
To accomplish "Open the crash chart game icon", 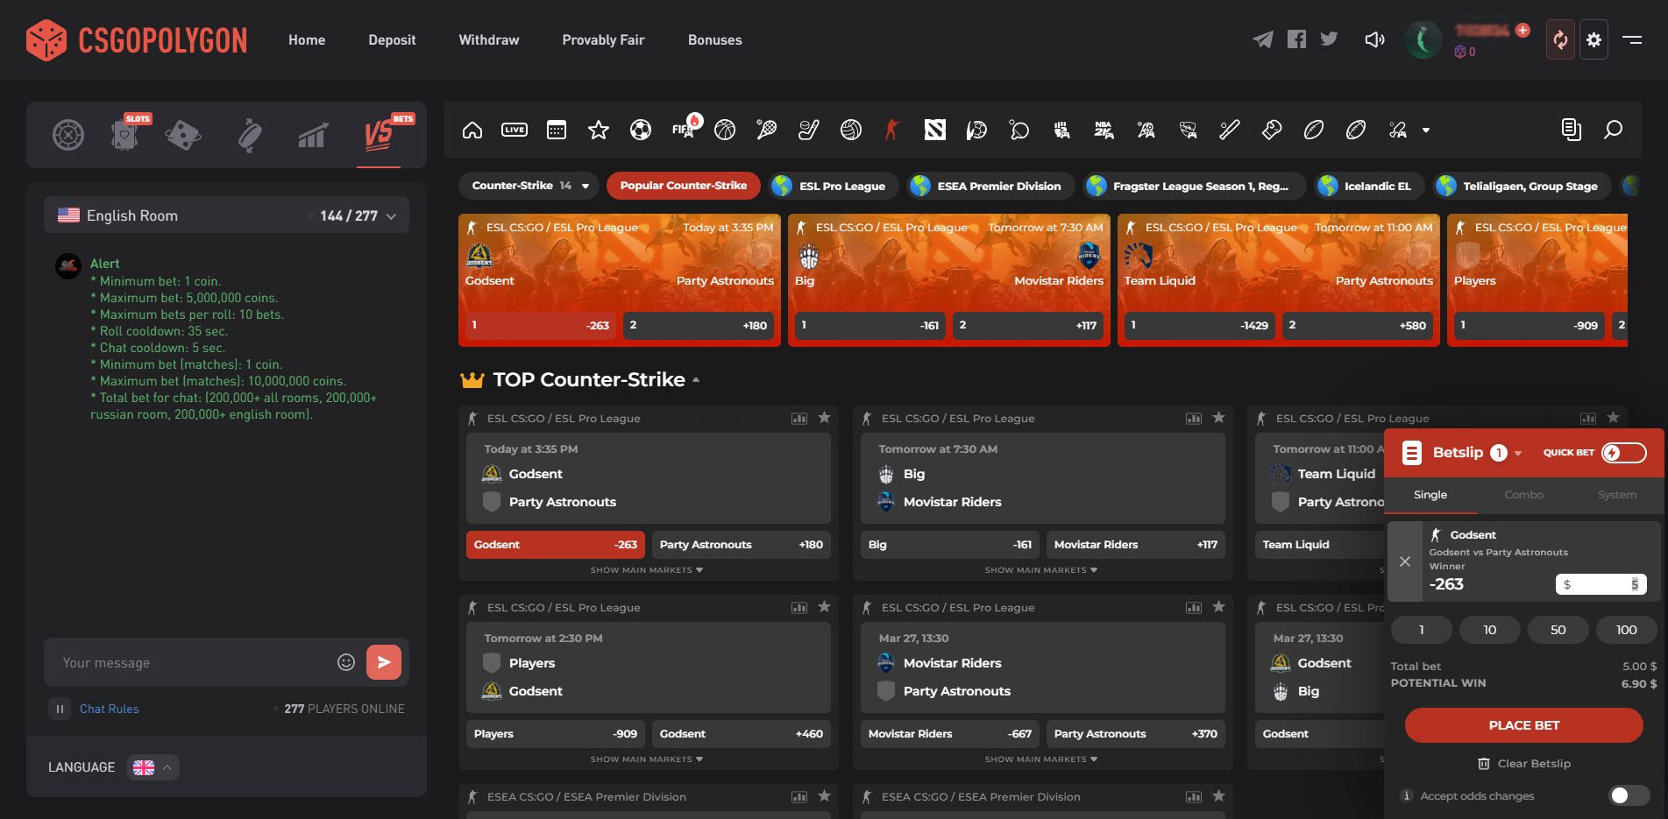I will [313, 135].
